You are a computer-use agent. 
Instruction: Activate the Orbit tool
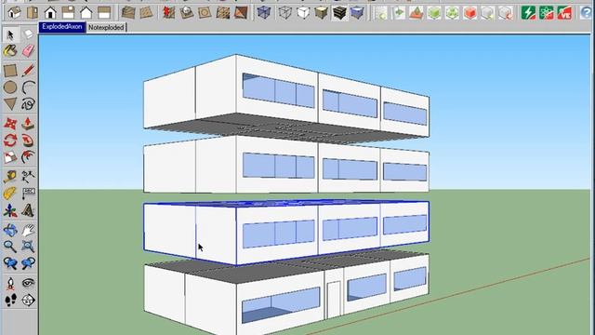[x=10, y=230]
